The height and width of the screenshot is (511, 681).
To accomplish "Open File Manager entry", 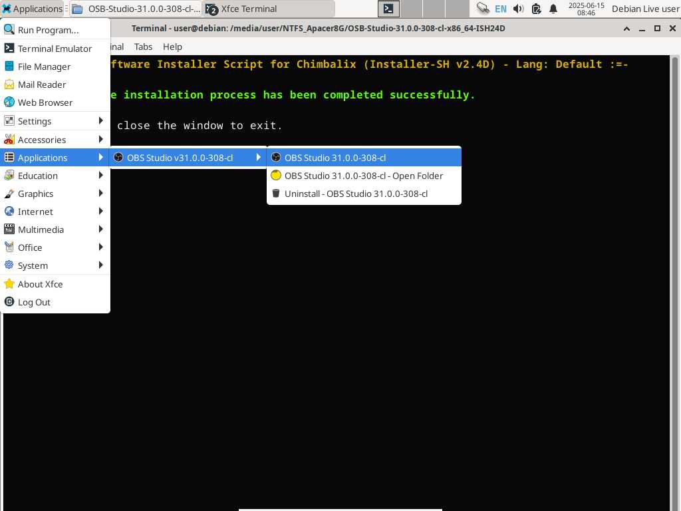I will pyautogui.click(x=55, y=67).
